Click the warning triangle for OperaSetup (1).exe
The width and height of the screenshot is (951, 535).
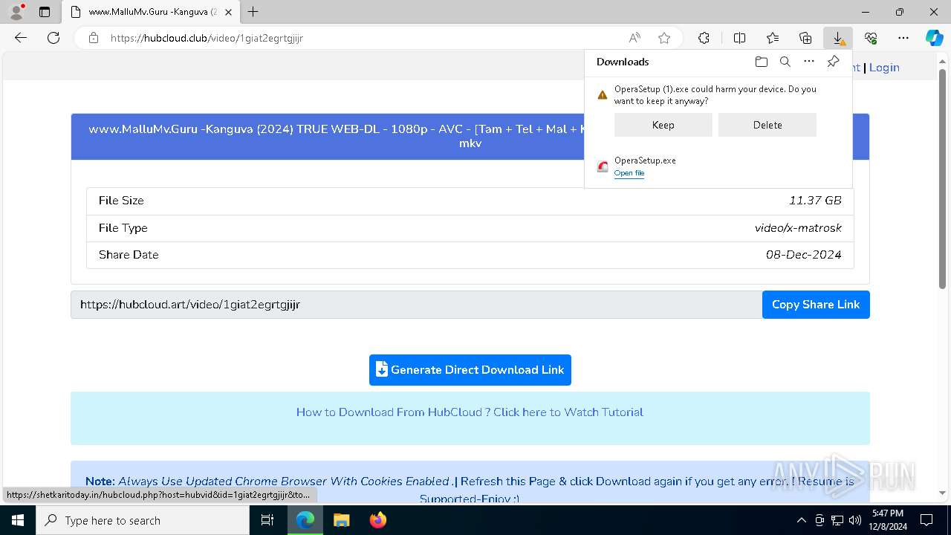pyautogui.click(x=603, y=95)
